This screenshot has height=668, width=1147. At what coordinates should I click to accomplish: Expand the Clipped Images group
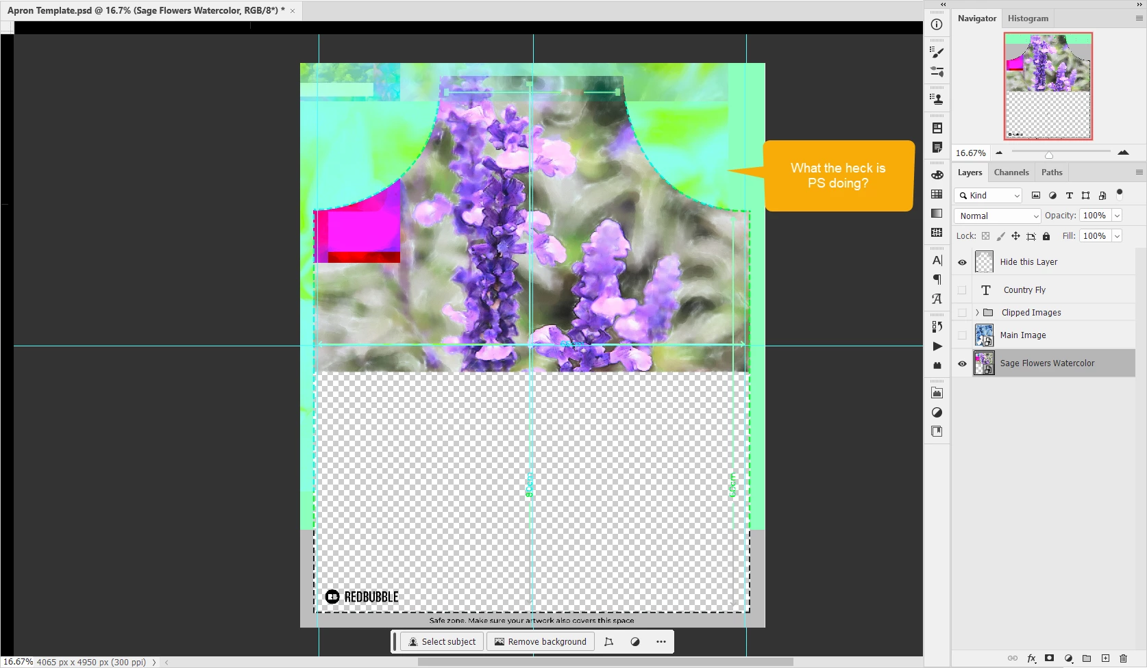[x=977, y=313]
